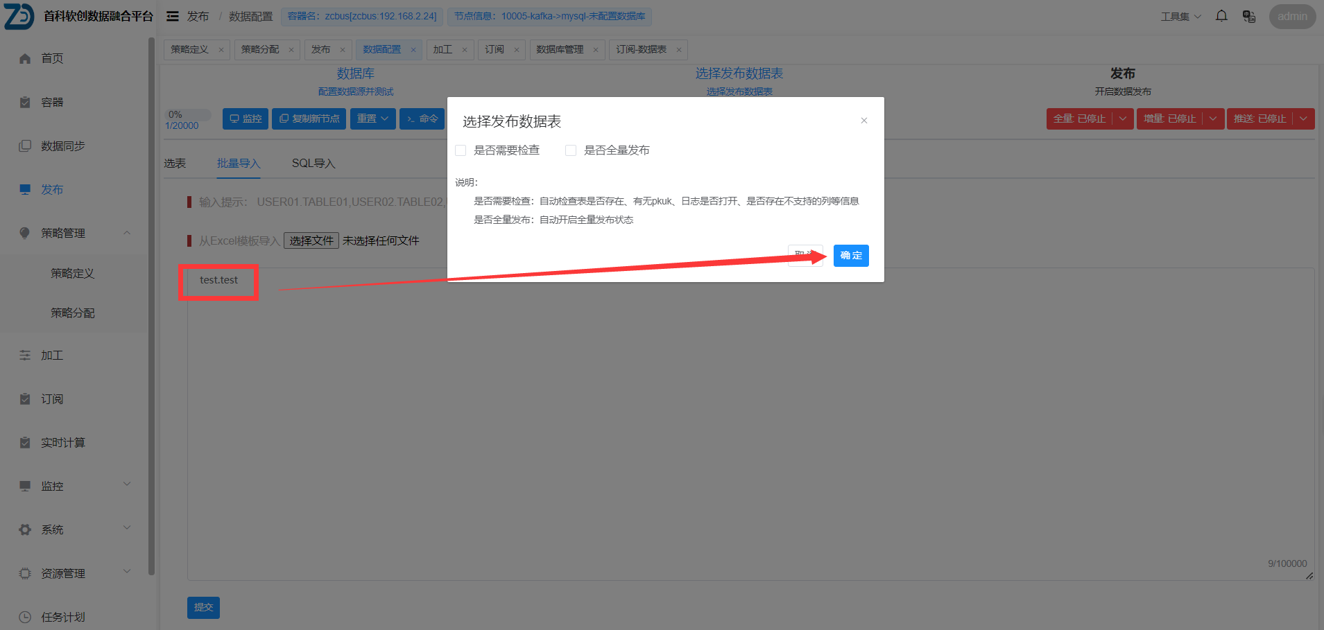Select the 首页 home icon in sidebar
This screenshot has height=630, width=1324.
(25, 58)
